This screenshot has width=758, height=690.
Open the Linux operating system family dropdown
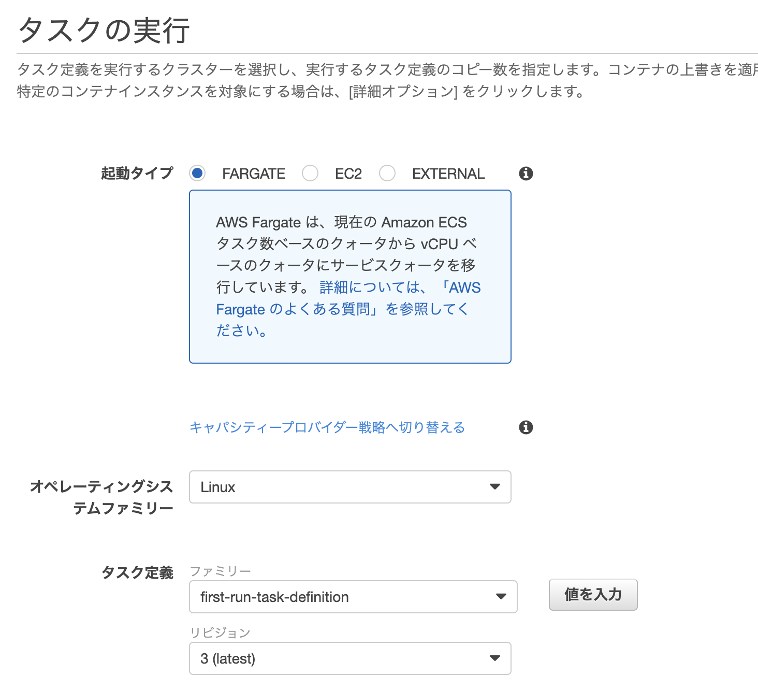click(350, 487)
